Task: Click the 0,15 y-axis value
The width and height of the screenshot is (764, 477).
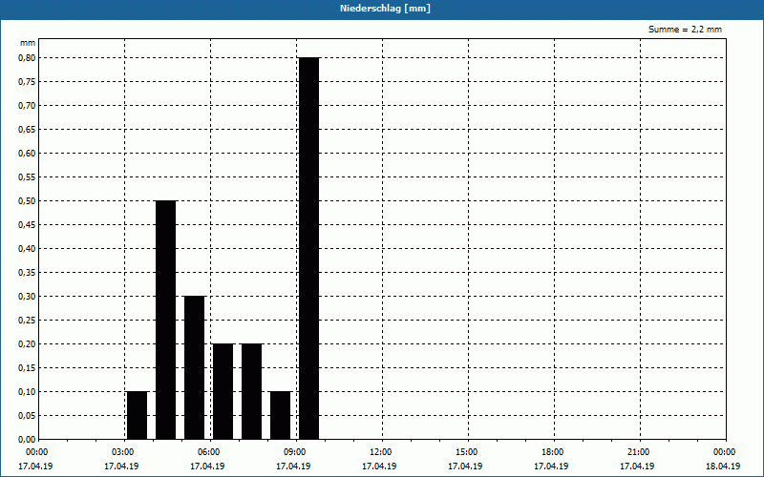Action: click(x=27, y=368)
